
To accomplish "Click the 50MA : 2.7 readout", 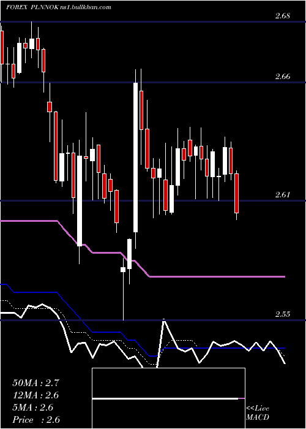I will pyautogui.click(x=35, y=383).
